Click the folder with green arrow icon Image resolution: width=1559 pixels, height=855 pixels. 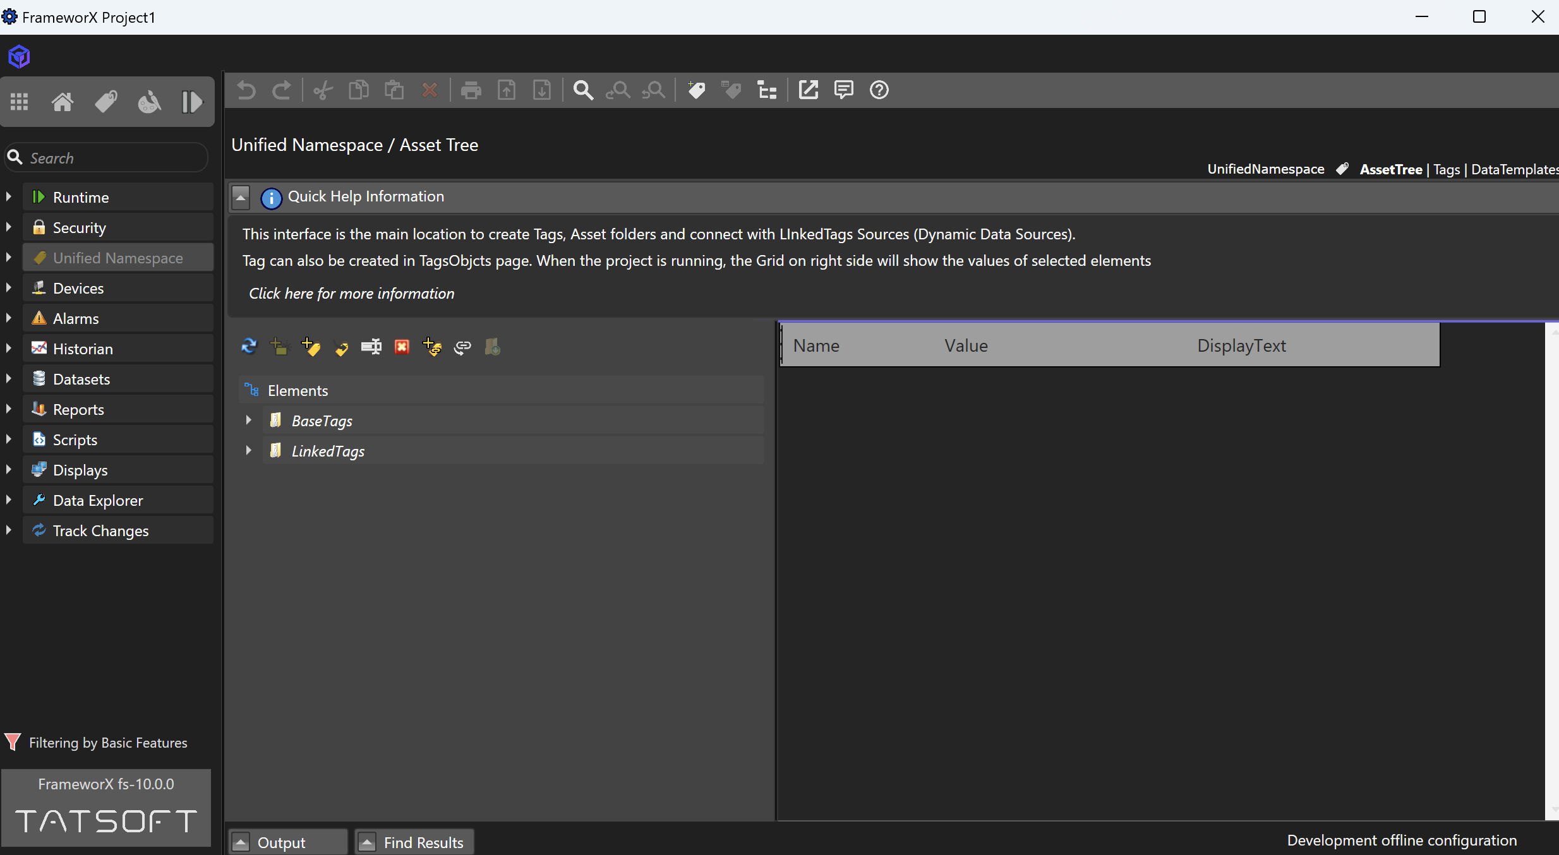pos(493,346)
